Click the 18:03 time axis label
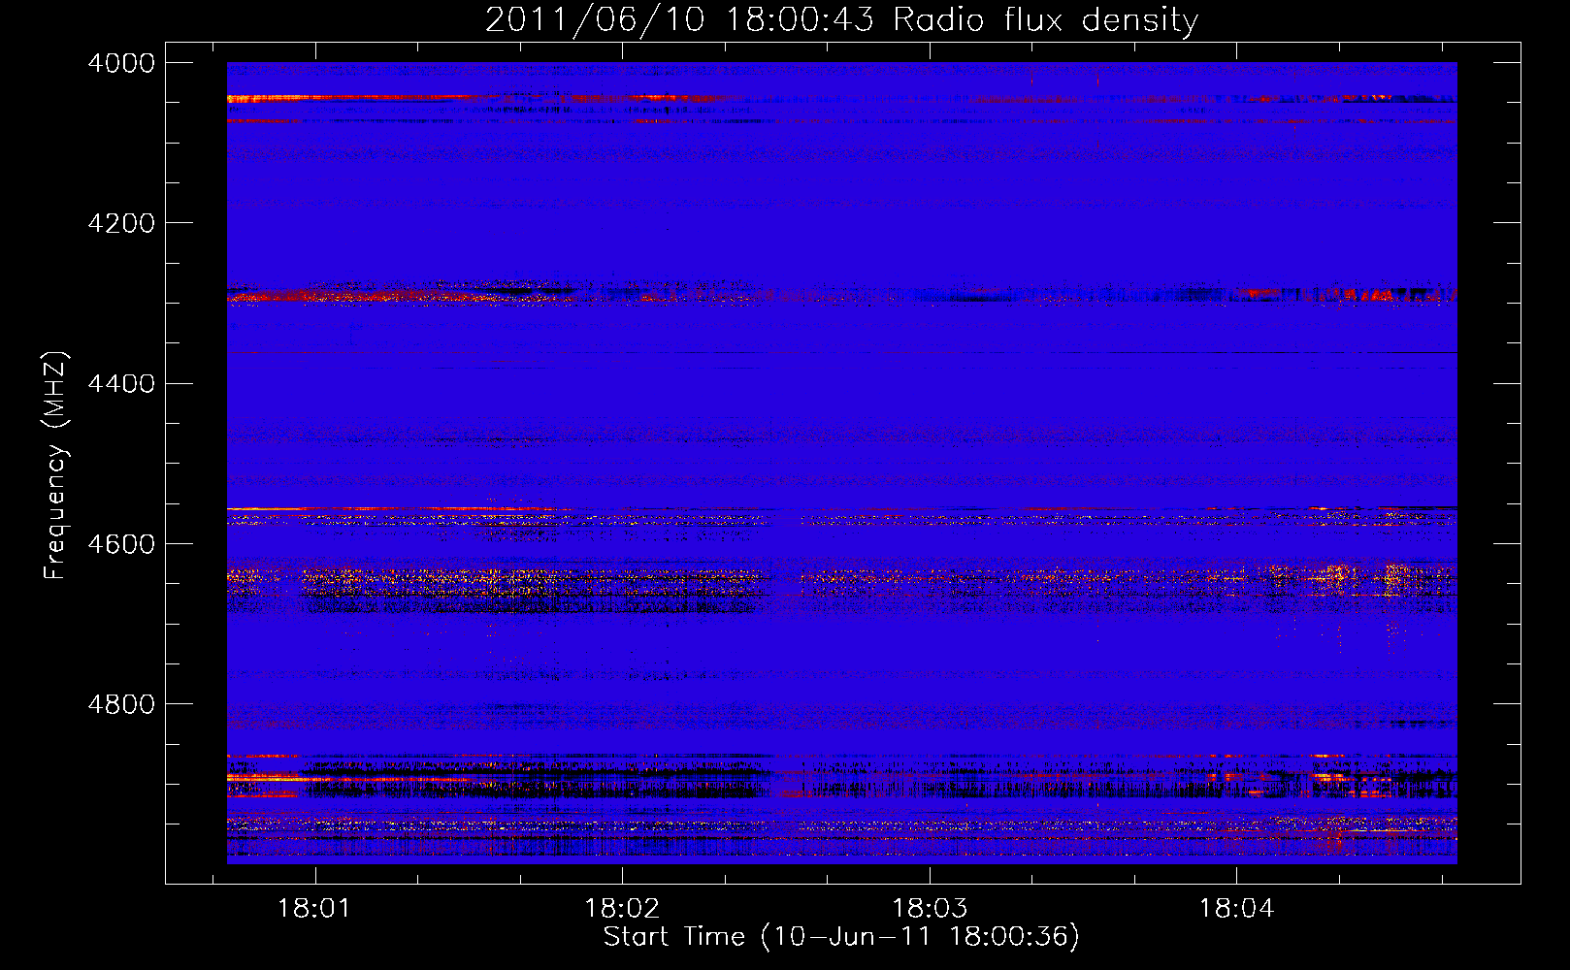The image size is (1570, 970). coord(929,909)
